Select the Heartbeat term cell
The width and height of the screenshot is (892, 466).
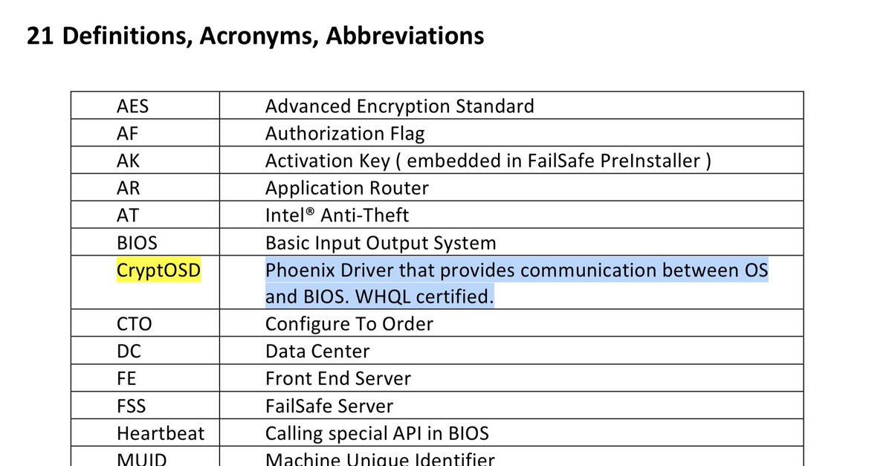click(145, 433)
